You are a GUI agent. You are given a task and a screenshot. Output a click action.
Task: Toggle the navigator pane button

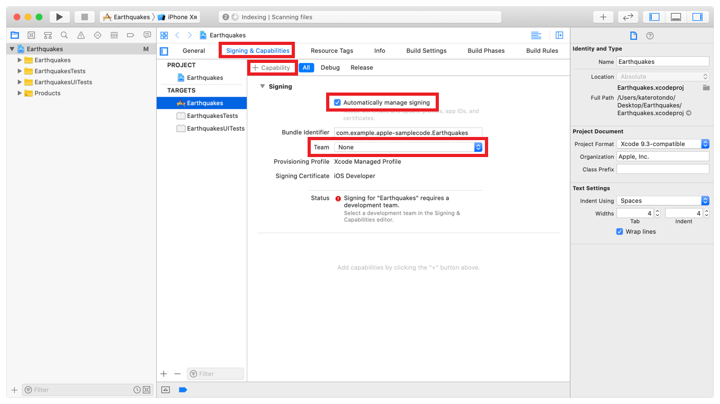(654, 17)
